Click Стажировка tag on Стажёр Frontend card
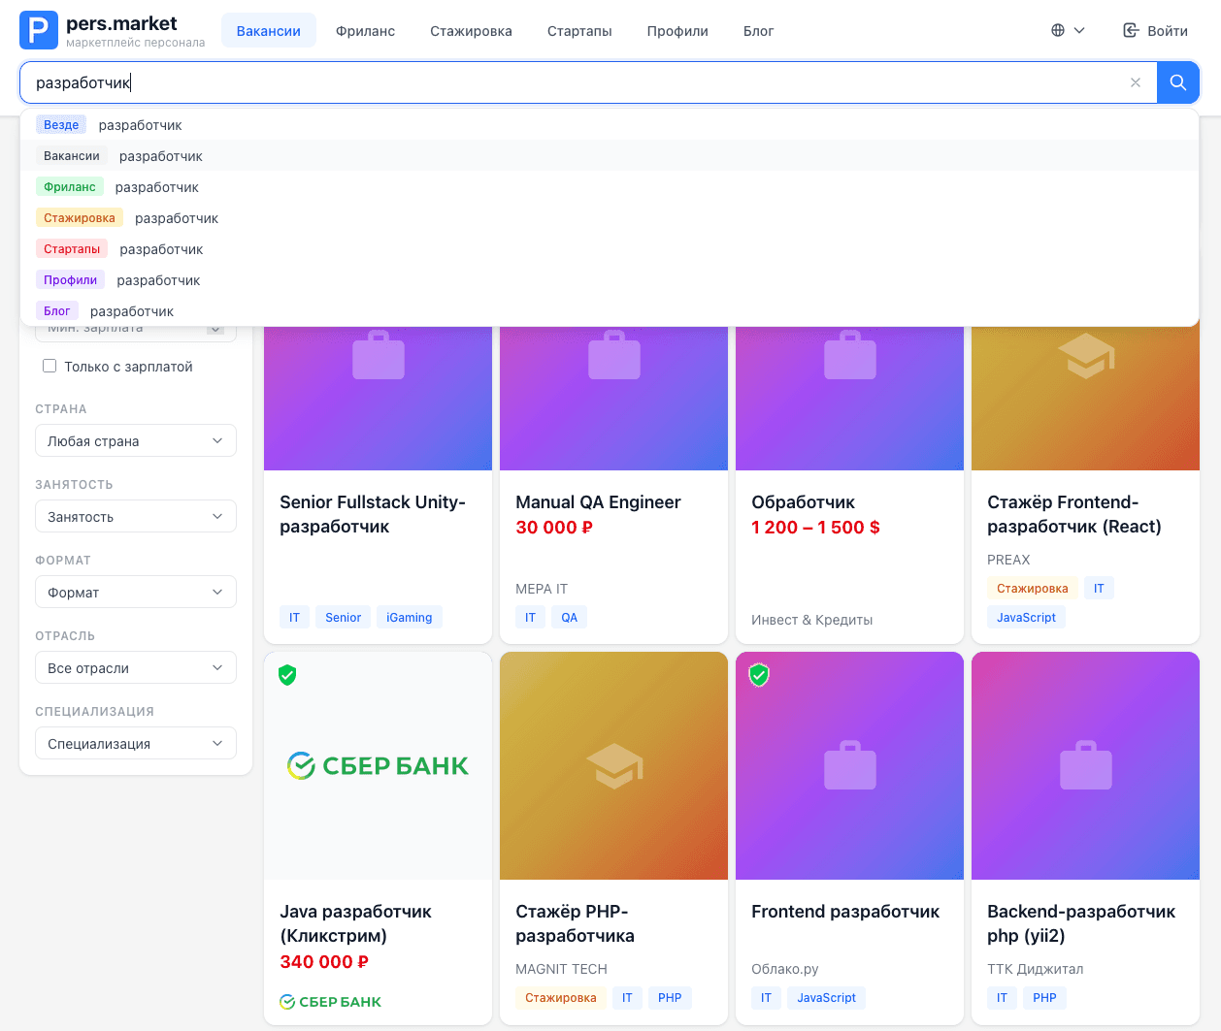The image size is (1221, 1031). tap(1032, 588)
